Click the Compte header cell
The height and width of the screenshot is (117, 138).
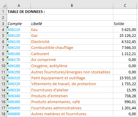click(x=19, y=24)
